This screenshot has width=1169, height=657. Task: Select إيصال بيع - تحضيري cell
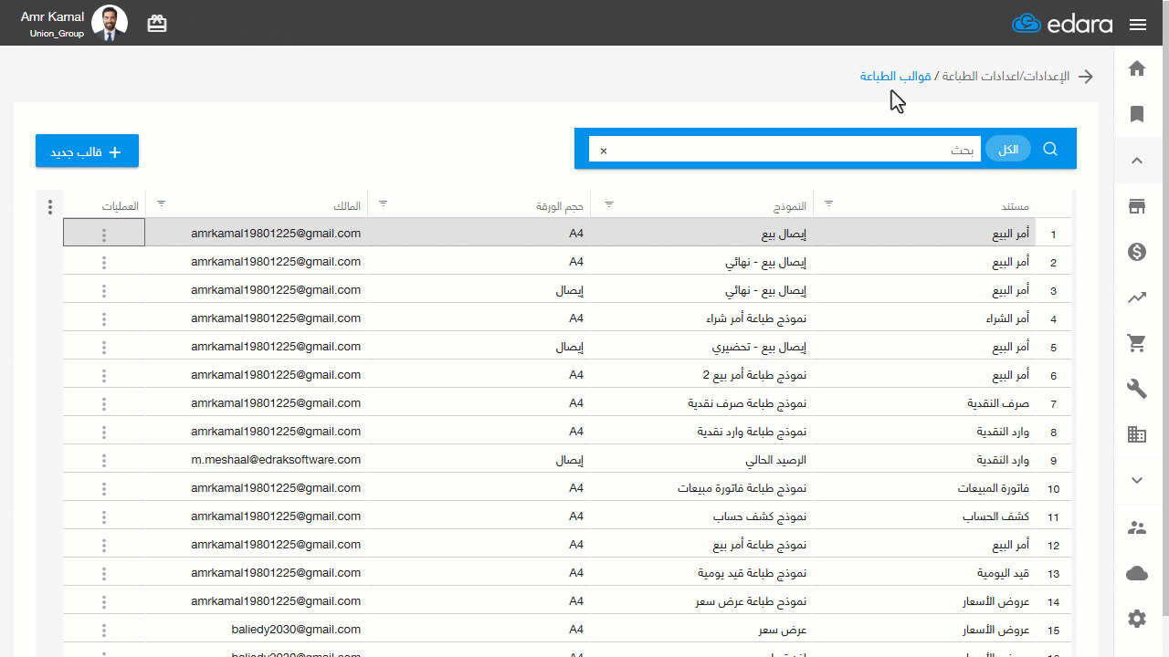click(x=701, y=347)
